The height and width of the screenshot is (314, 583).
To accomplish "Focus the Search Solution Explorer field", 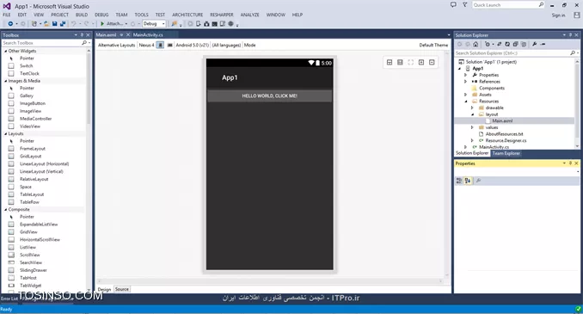I will (x=512, y=53).
